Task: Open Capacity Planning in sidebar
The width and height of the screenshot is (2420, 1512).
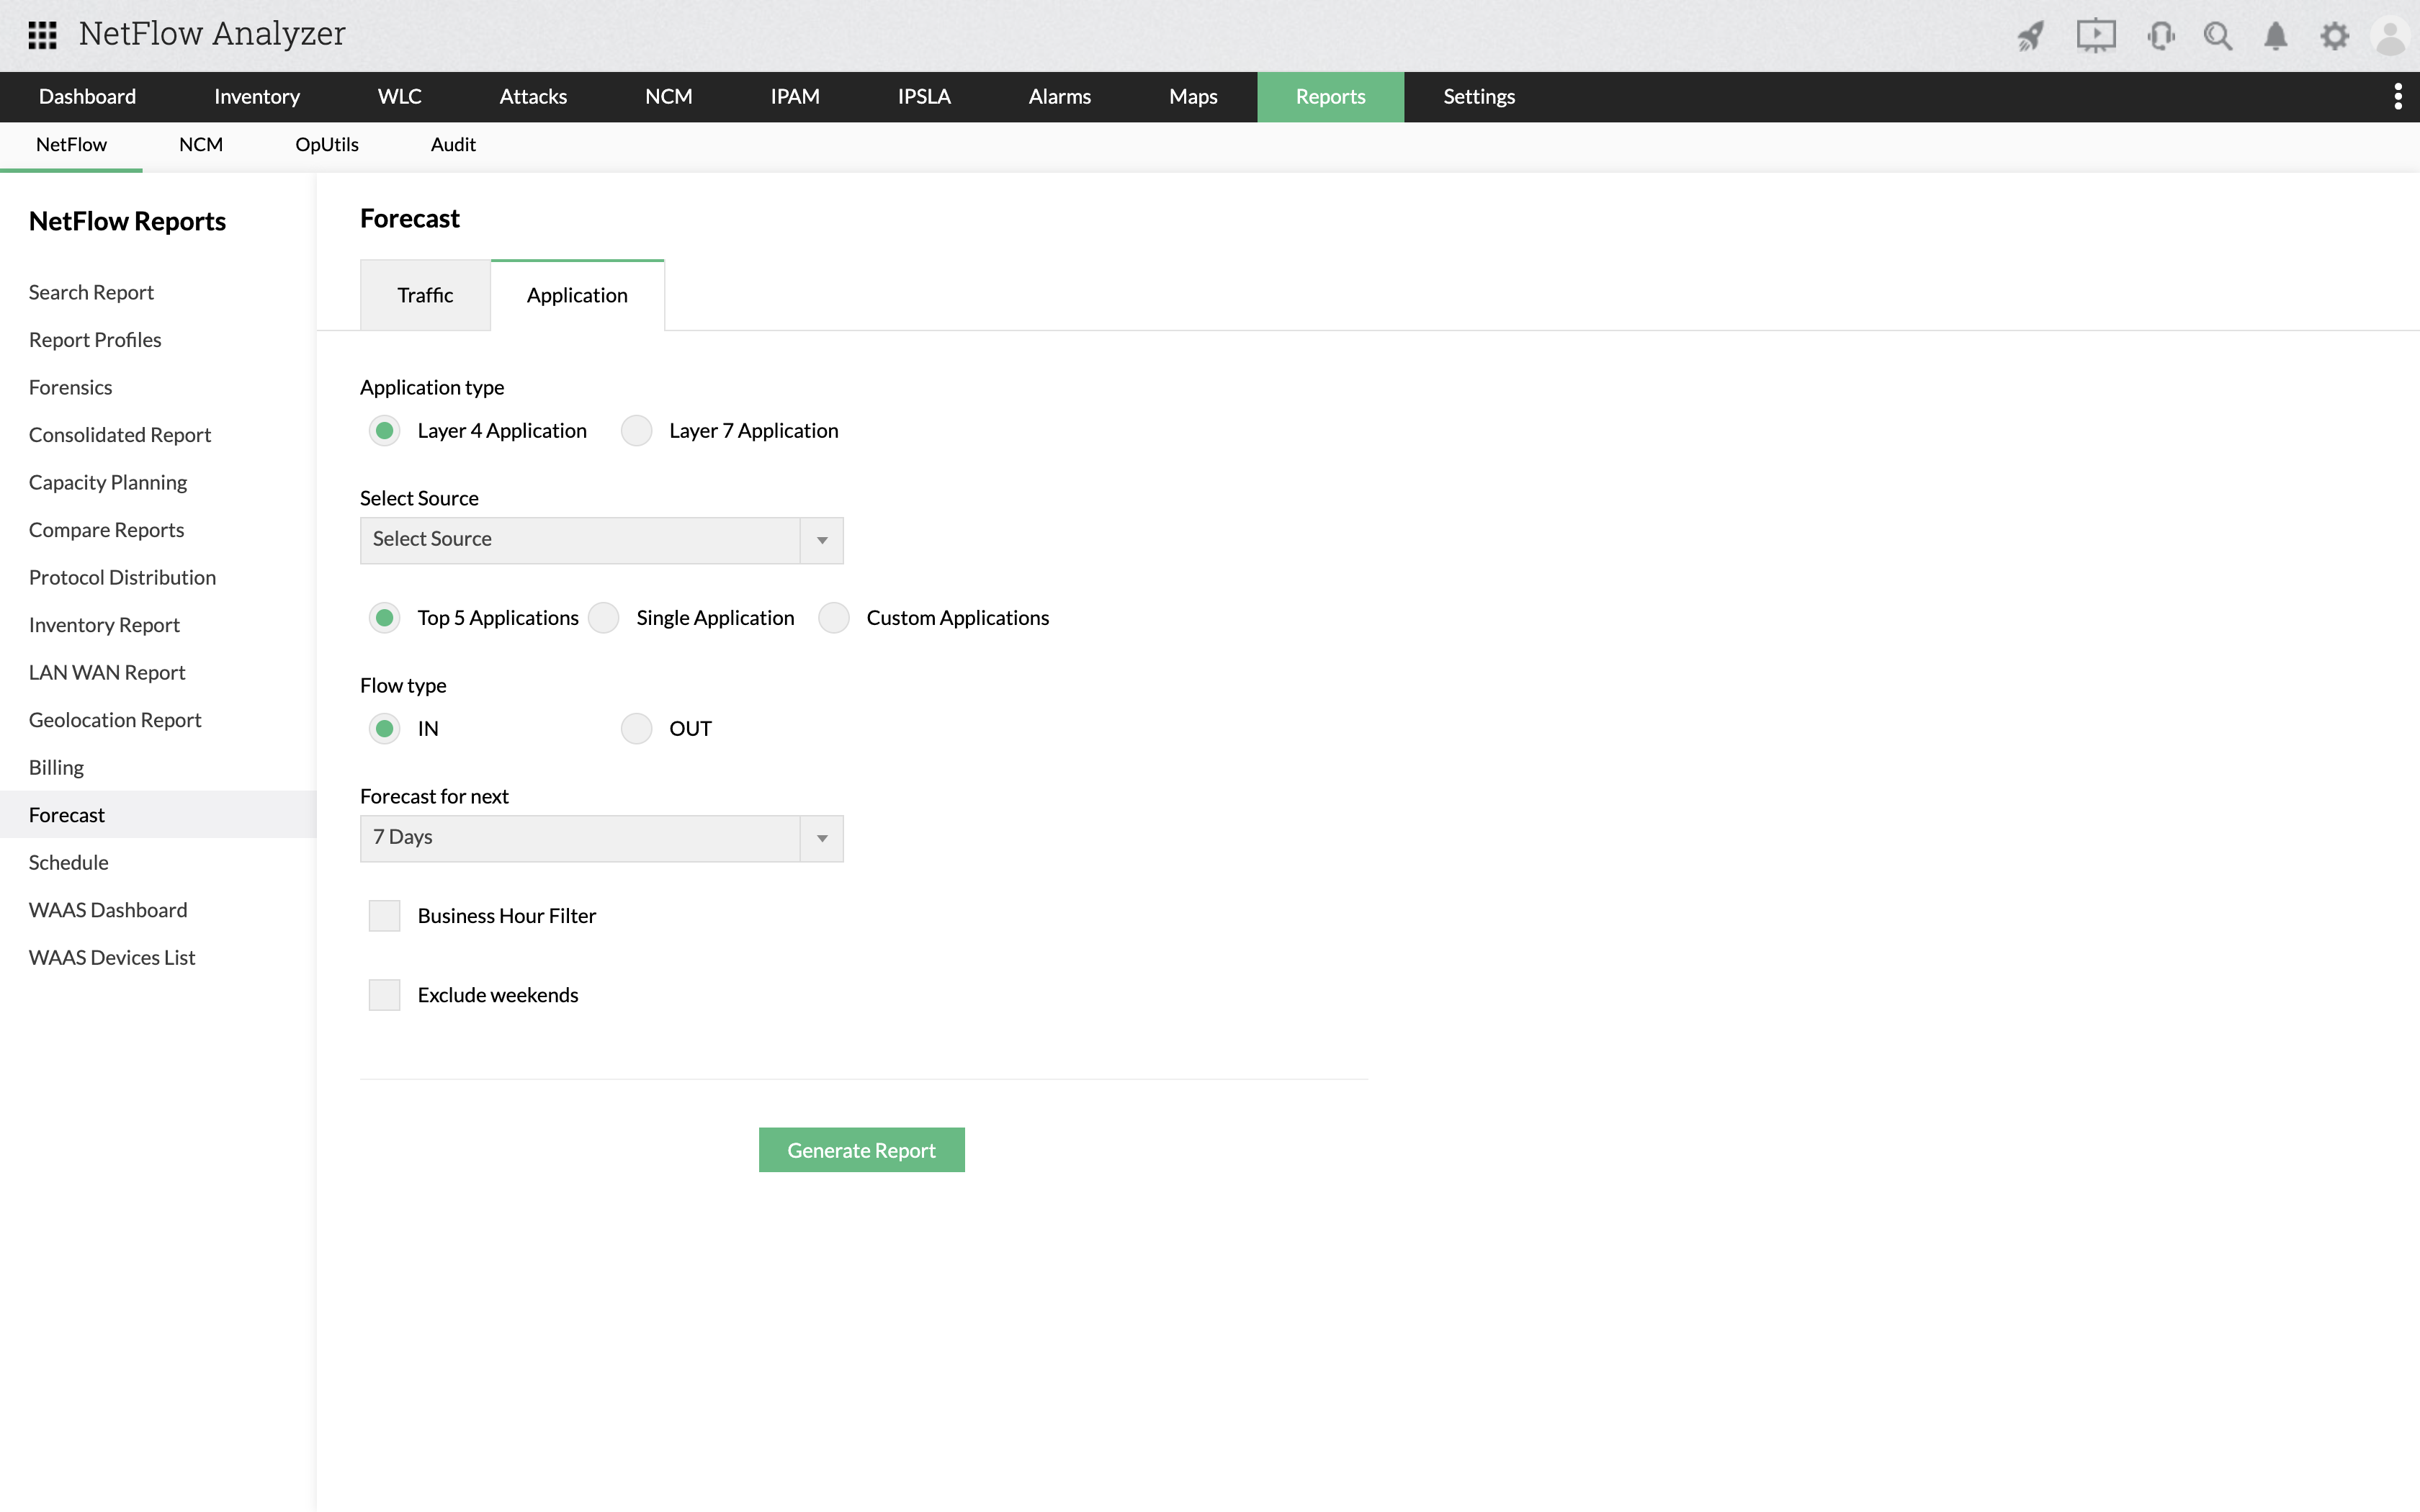Action: tap(108, 482)
